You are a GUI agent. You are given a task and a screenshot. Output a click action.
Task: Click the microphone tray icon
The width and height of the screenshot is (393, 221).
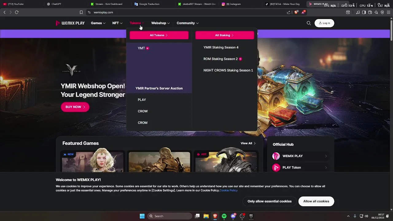[355, 216]
